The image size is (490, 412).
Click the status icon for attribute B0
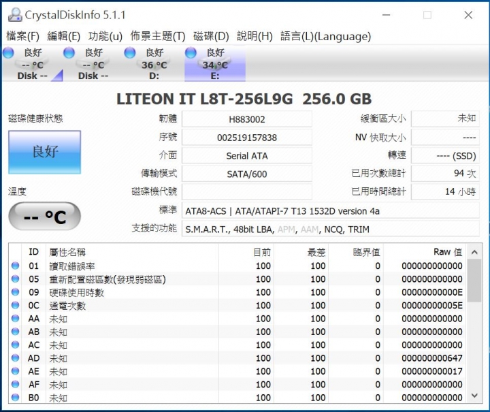[15, 397]
